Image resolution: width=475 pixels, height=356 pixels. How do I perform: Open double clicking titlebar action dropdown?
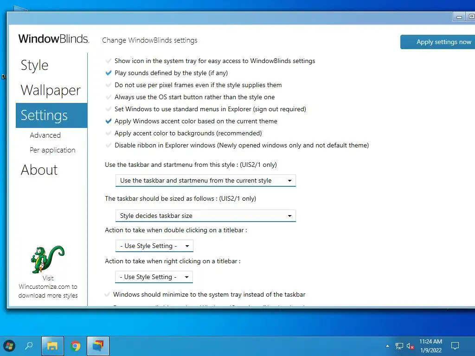click(x=154, y=246)
